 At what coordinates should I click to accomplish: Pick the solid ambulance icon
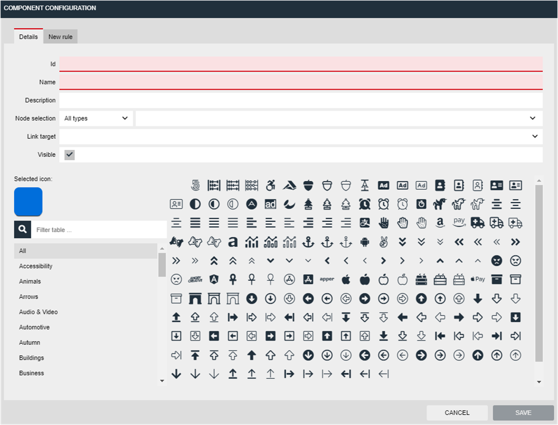coord(477,223)
